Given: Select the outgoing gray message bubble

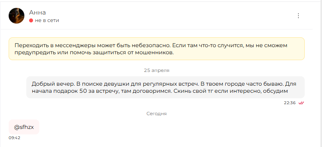Looking at the screenshot, I should click(x=165, y=87).
